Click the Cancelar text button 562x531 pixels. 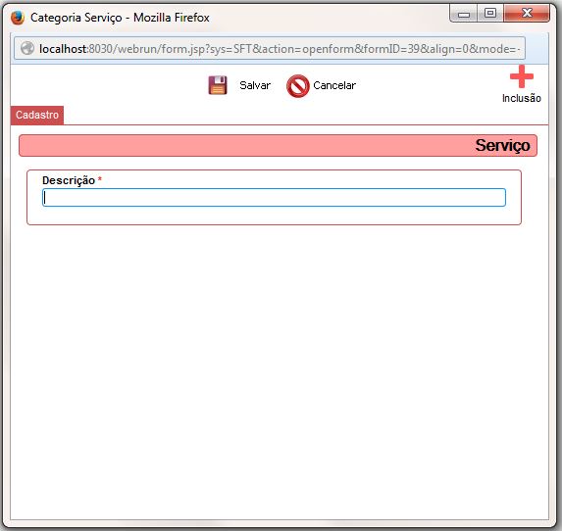pyautogui.click(x=334, y=85)
